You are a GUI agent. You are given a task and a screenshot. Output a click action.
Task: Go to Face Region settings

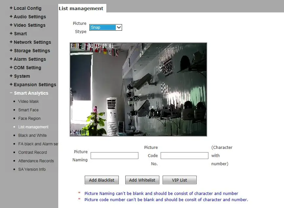tap(29, 119)
